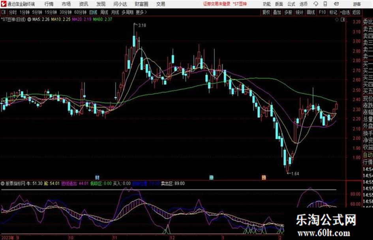Open the 财富圈 menu

point(141,4)
